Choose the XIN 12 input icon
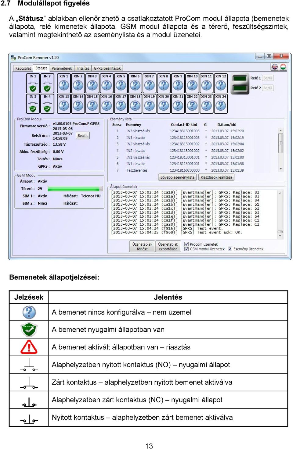Screen dimensions: 293x449 [221, 83]
